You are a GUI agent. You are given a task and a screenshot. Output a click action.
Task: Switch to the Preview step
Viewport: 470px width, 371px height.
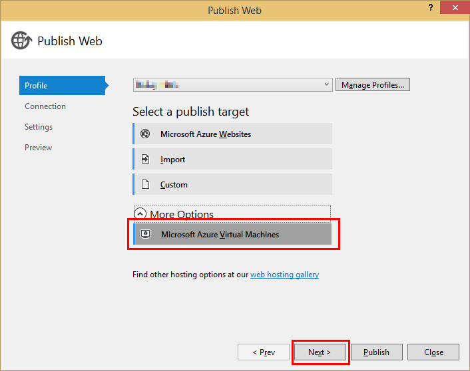click(39, 148)
